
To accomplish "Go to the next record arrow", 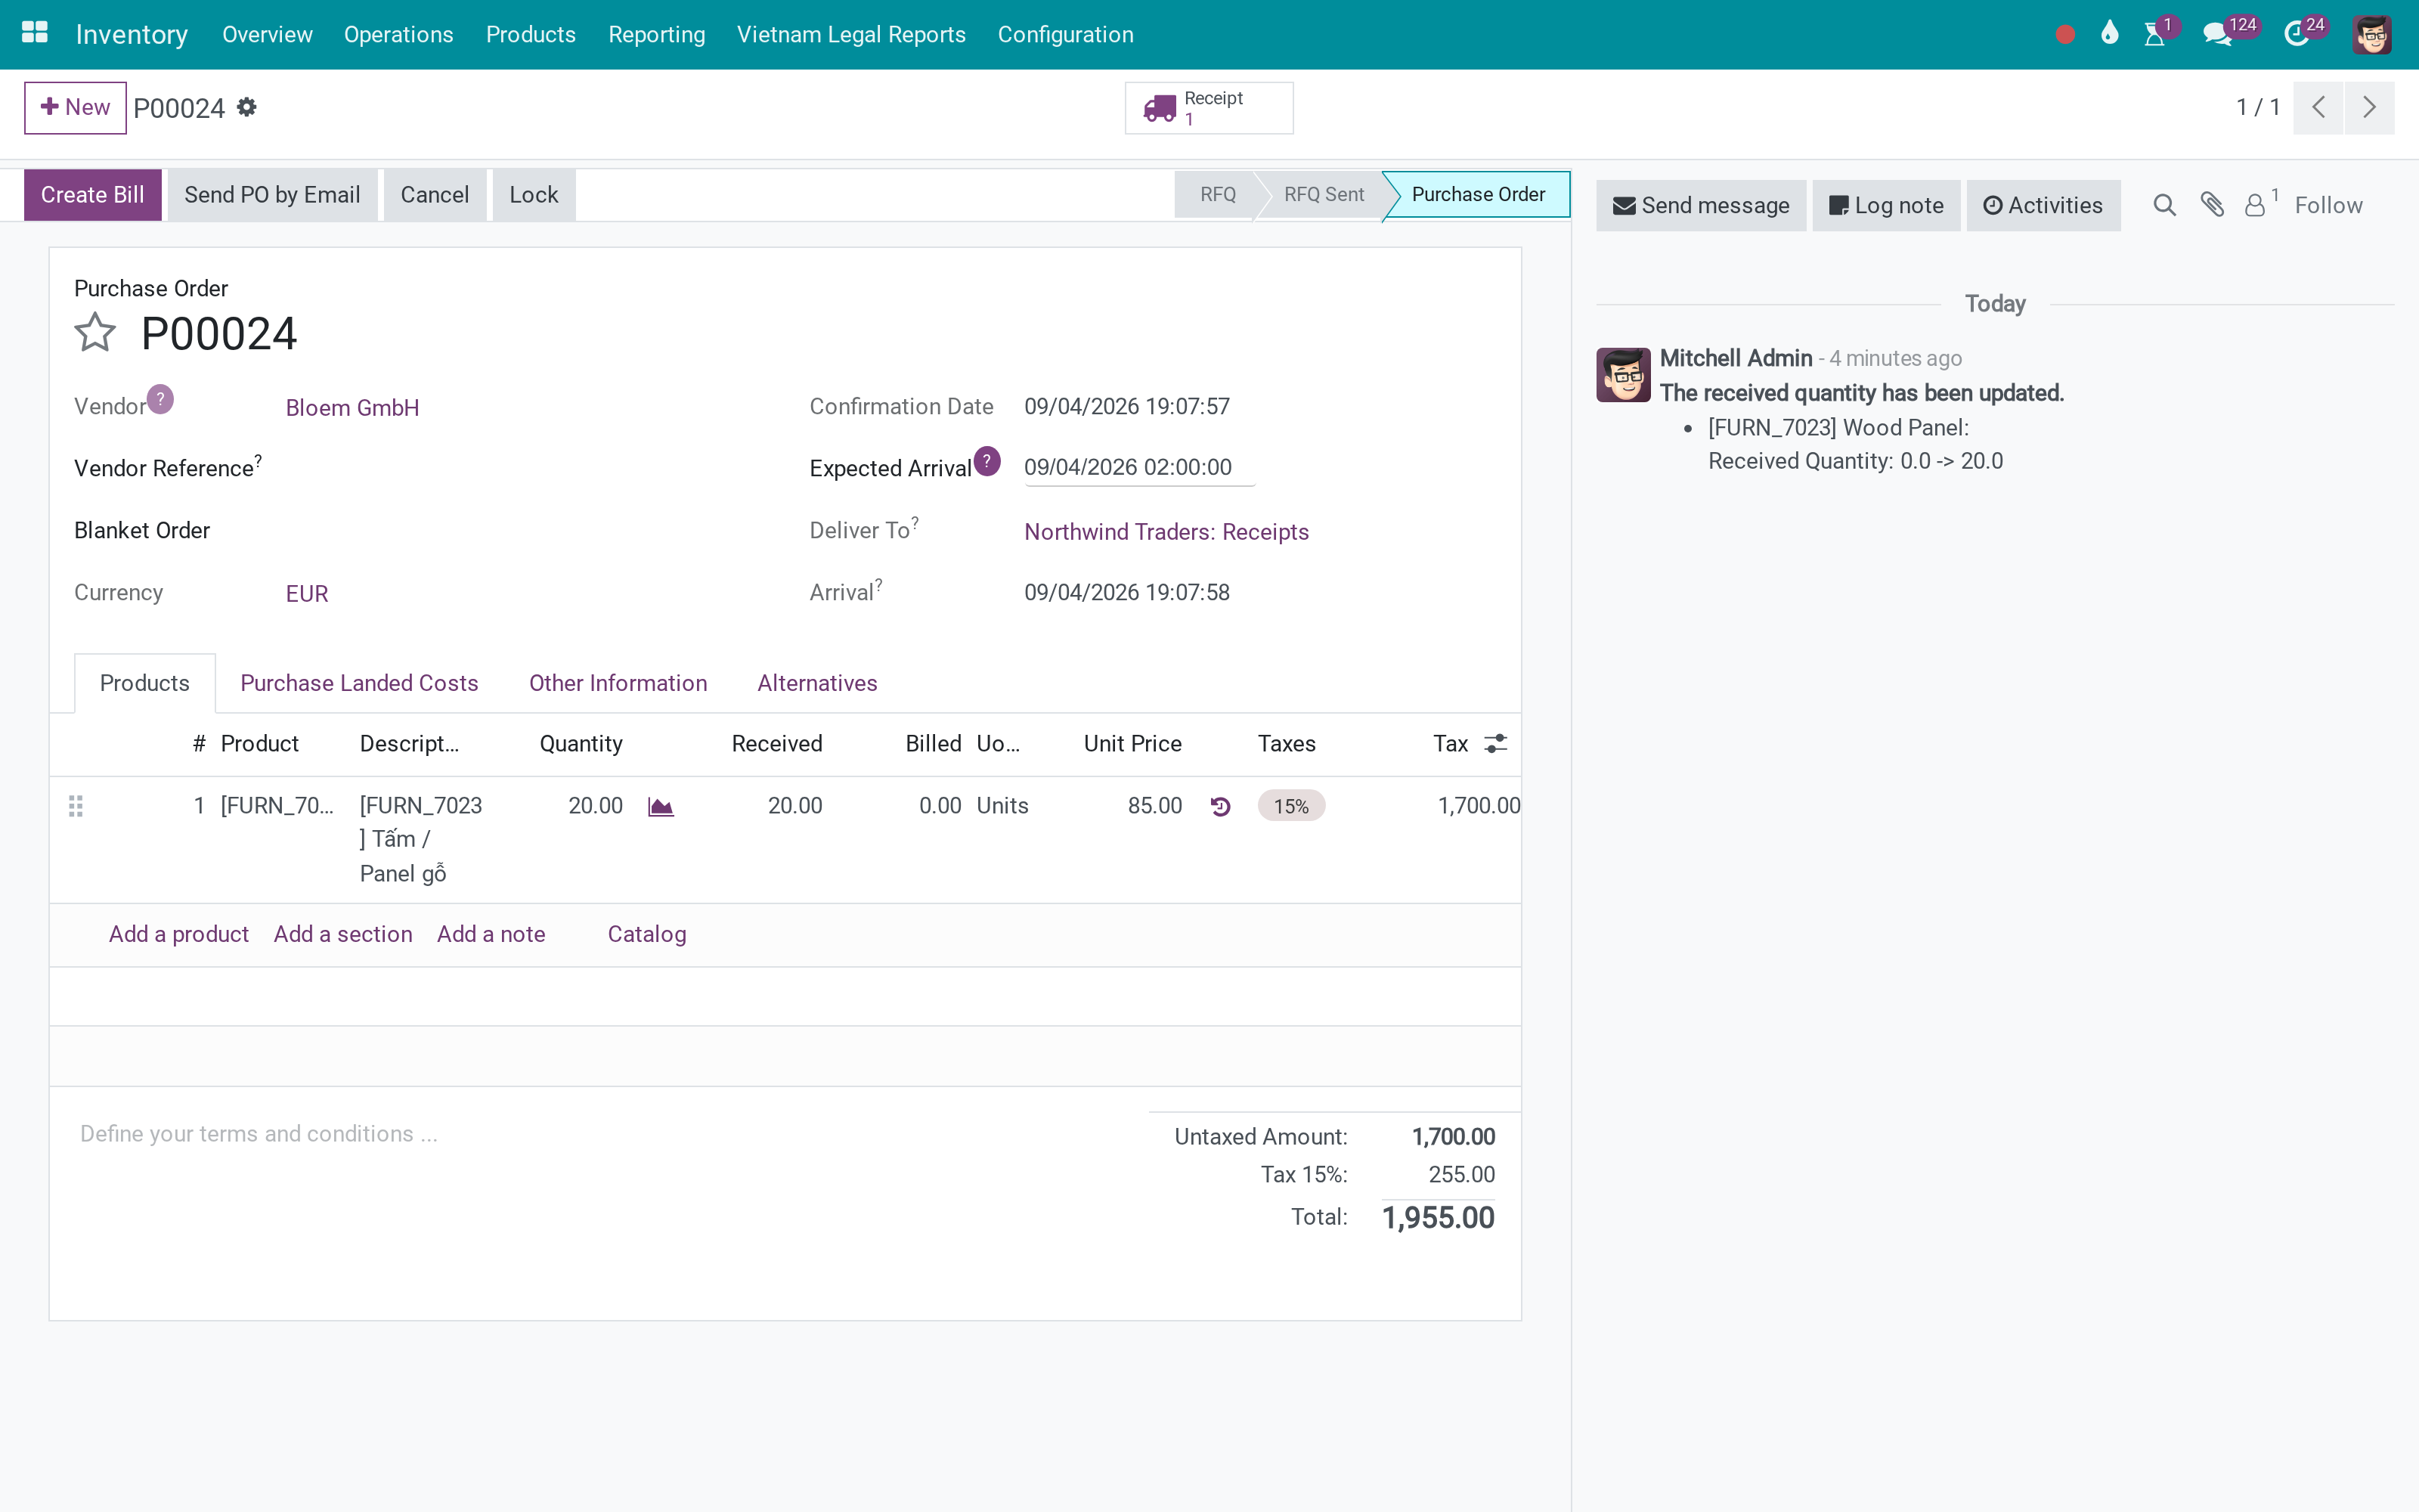I will tap(2369, 107).
